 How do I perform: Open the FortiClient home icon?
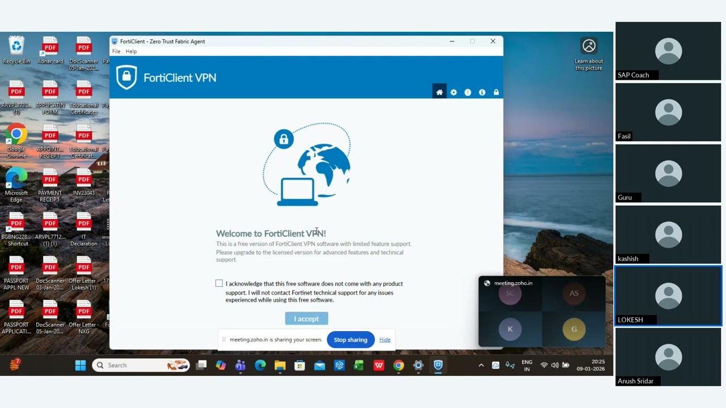[x=439, y=92]
